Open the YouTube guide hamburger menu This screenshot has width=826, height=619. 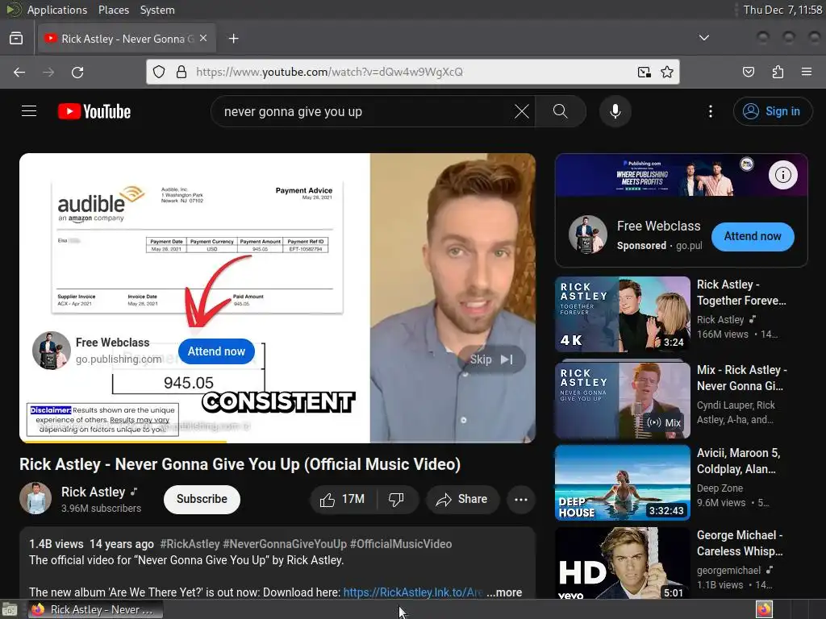29,111
